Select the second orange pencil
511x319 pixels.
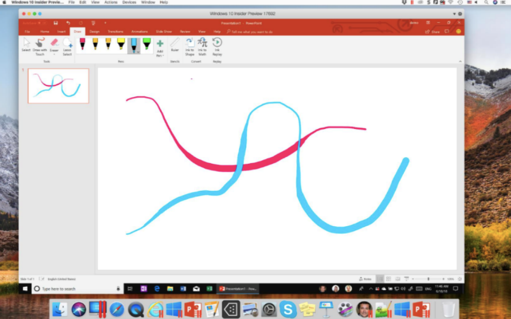(108, 44)
